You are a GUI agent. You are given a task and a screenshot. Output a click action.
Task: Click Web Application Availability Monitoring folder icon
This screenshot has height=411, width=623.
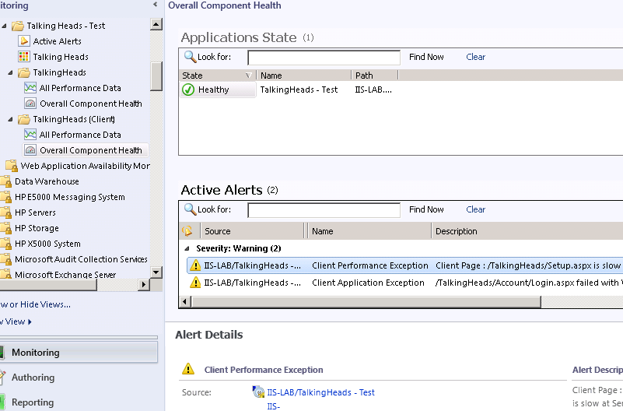(x=12, y=166)
